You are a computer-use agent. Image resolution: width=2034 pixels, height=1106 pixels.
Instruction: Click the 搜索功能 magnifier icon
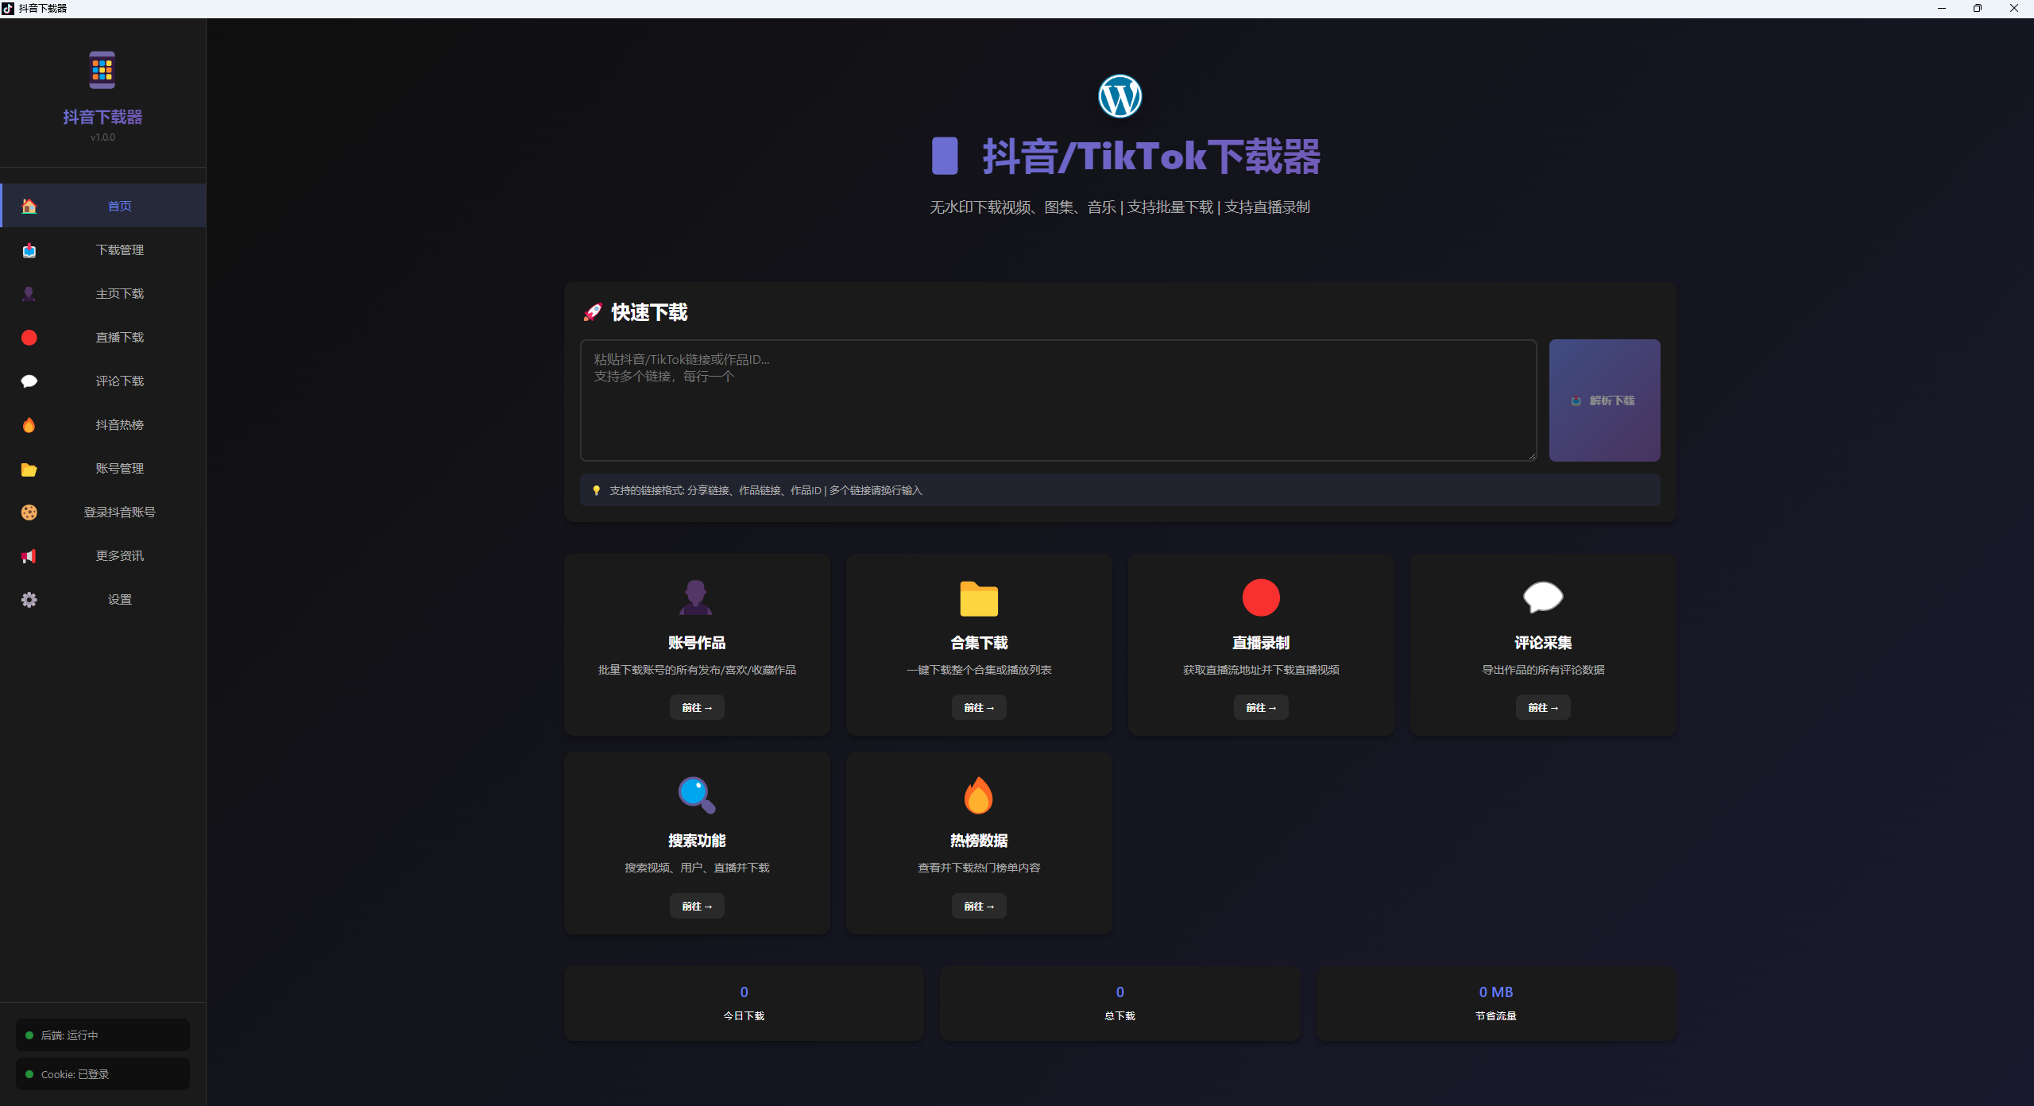pos(697,795)
